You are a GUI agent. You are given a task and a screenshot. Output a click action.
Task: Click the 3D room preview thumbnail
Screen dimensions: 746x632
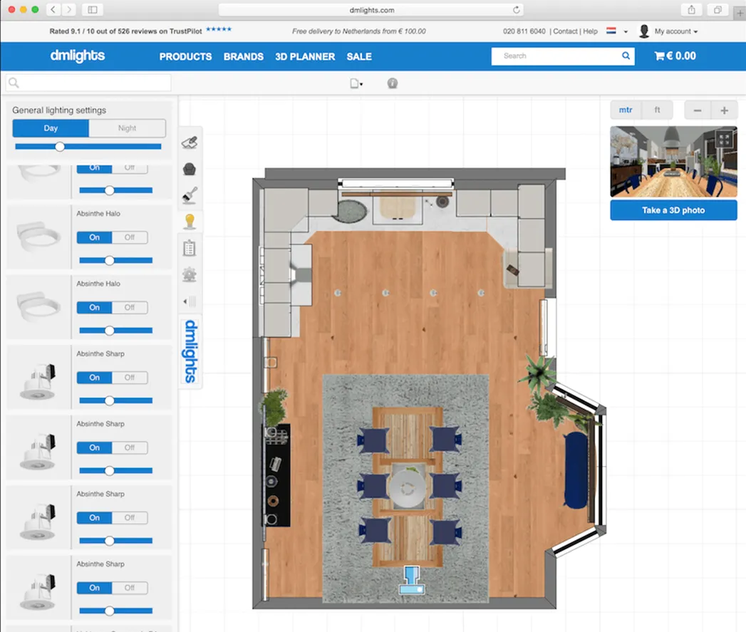[x=673, y=161]
